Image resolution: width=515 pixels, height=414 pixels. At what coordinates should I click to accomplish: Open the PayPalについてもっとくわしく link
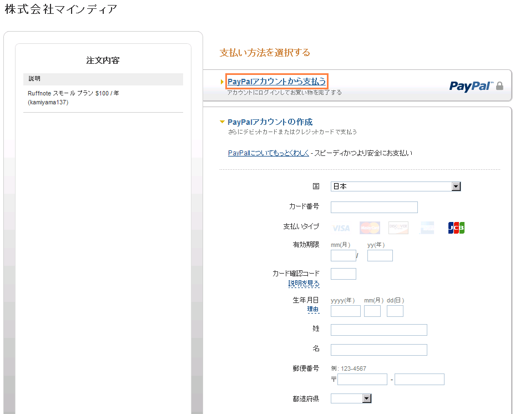click(x=268, y=153)
